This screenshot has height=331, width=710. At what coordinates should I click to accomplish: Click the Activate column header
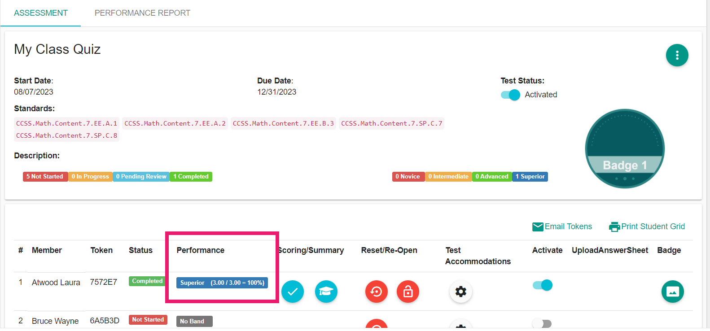pos(547,250)
